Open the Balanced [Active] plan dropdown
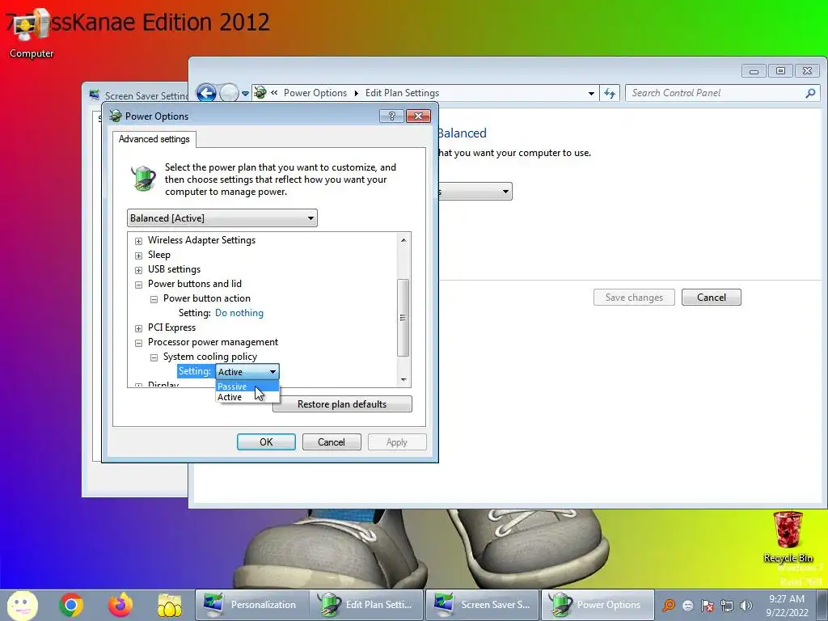Screen dimensions: 828x621 [x=222, y=218]
